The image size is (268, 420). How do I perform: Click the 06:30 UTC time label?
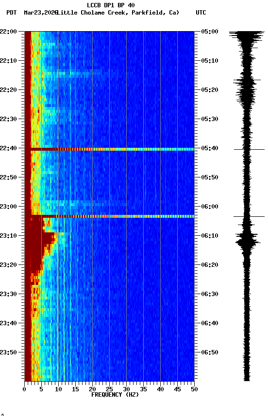click(x=210, y=294)
